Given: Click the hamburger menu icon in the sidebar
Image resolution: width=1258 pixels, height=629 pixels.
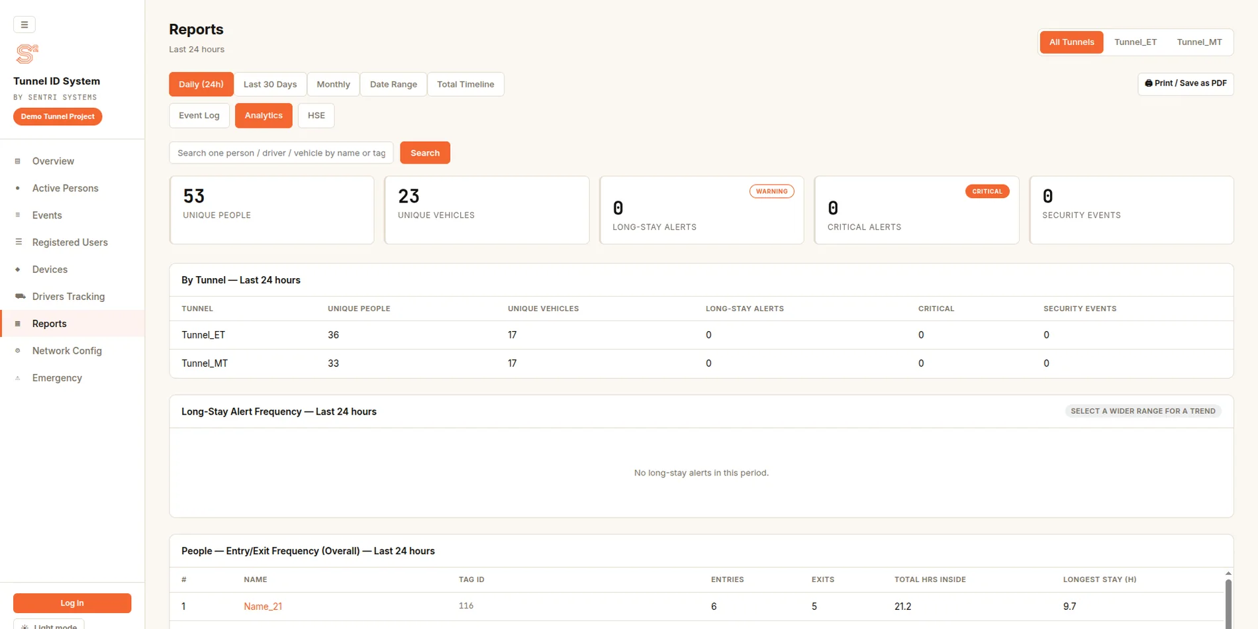Looking at the screenshot, I should (x=24, y=24).
